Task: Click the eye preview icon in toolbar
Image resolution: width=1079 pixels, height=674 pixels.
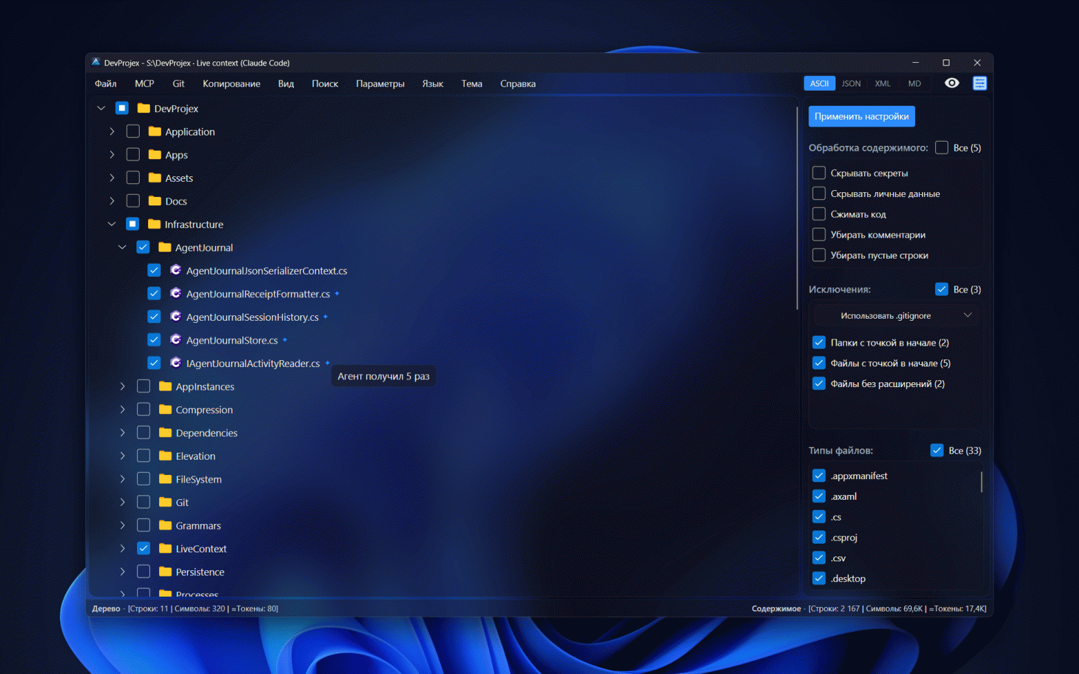Action: (952, 83)
